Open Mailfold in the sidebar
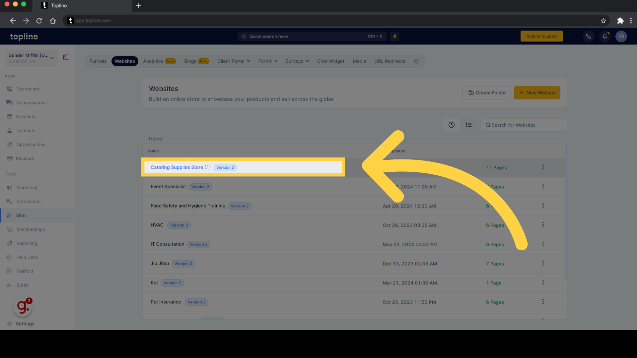 click(x=25, y=271)
